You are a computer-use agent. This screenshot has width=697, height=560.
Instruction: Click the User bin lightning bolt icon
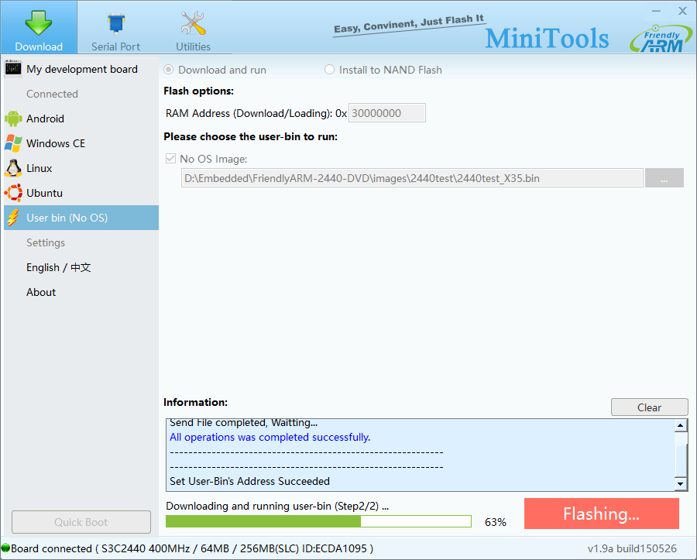click(13, 218)
